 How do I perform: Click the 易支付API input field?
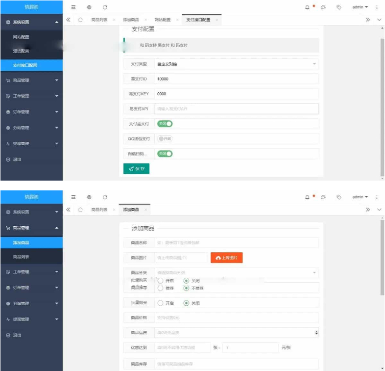[236, 109]
